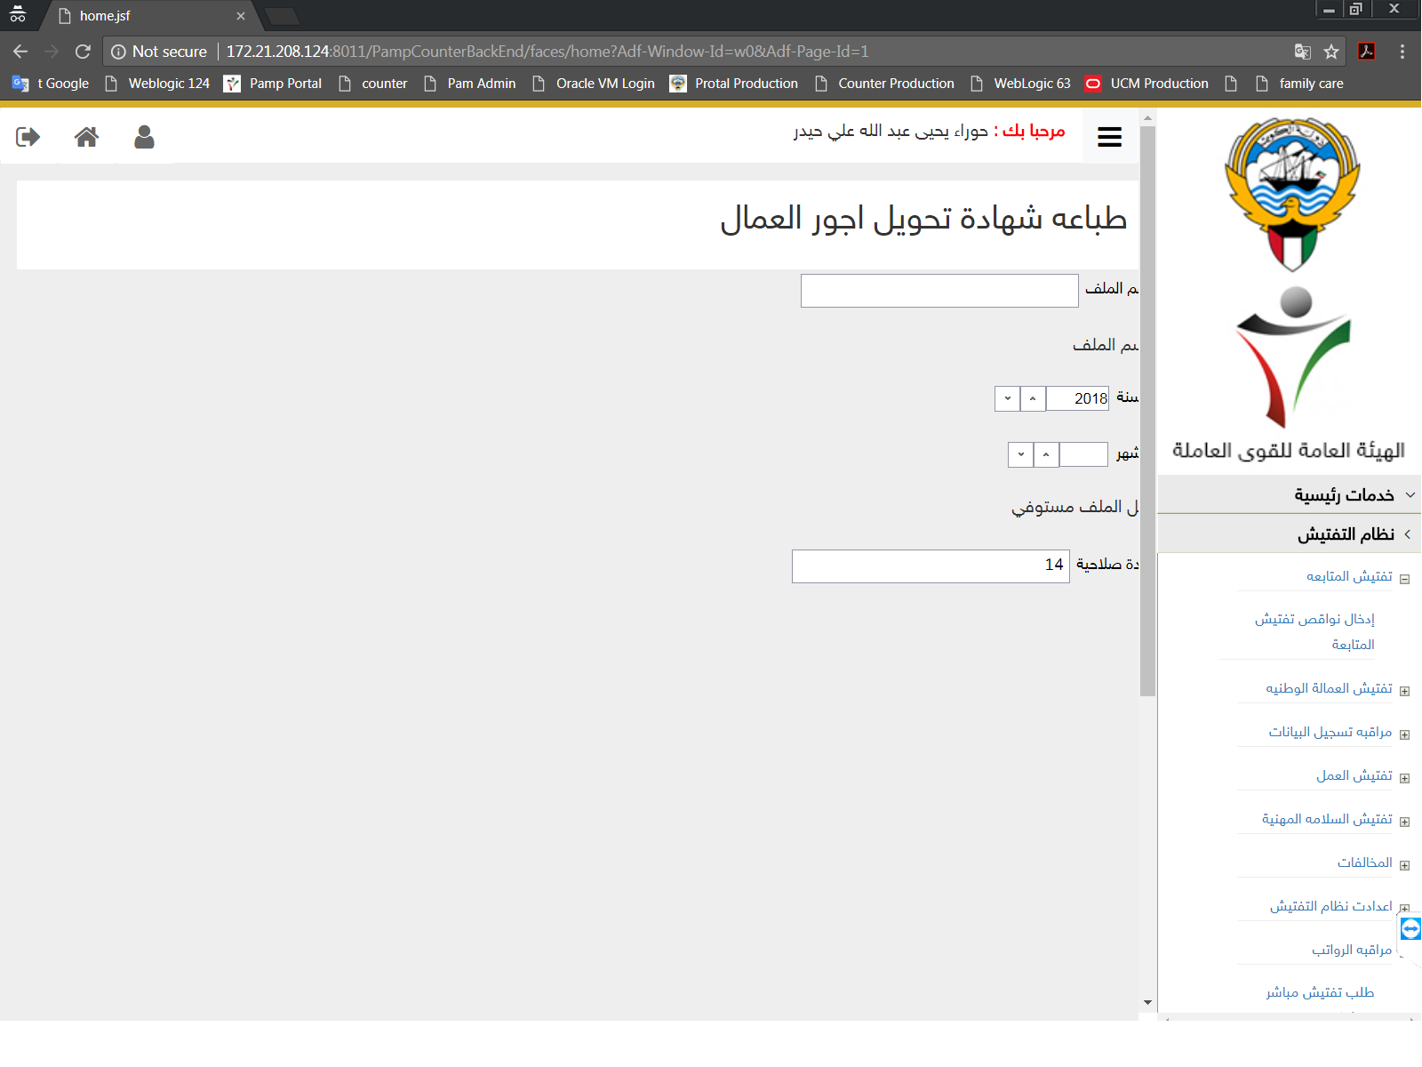1422x1067 pixels.
Task: Click the logout icon in page header
Action: 28,137
